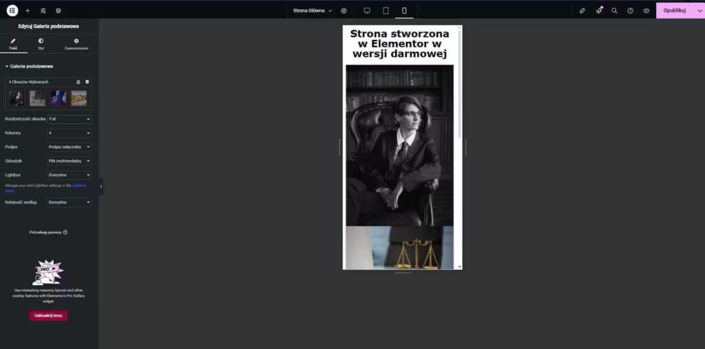Open the Odnośnik dropdown
This screenshot has width=705, height=349.
click(70, 160)
